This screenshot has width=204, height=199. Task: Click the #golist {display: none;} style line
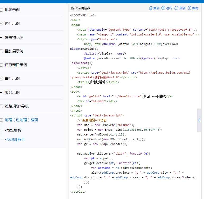[x=105, y=53]
